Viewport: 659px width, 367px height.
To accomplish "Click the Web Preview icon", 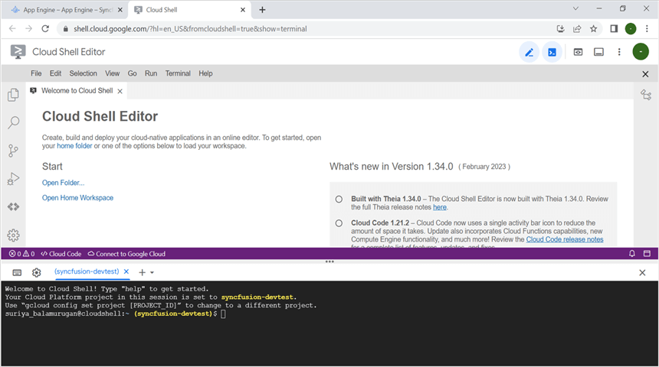I will click(x=578, y=52).
